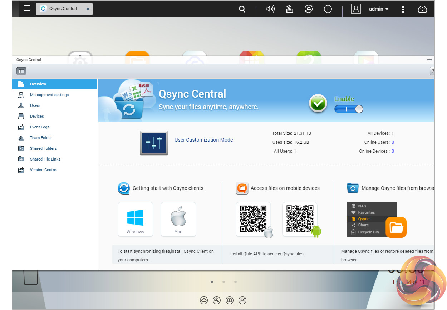The image size is (447, 310).
Task: Click the Manage Qsync files folder icon
Action: click(x=353, y=188)
